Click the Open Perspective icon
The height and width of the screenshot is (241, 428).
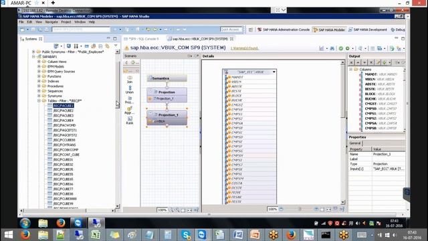tap(251, 29)
